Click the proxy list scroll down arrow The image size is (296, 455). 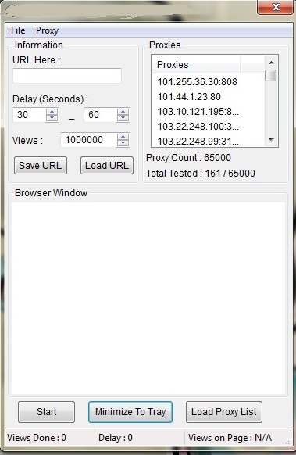[x=271, y=140]
